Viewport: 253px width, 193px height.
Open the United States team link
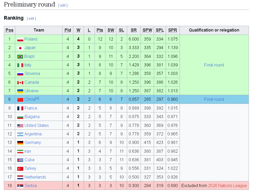pos(37,125)
